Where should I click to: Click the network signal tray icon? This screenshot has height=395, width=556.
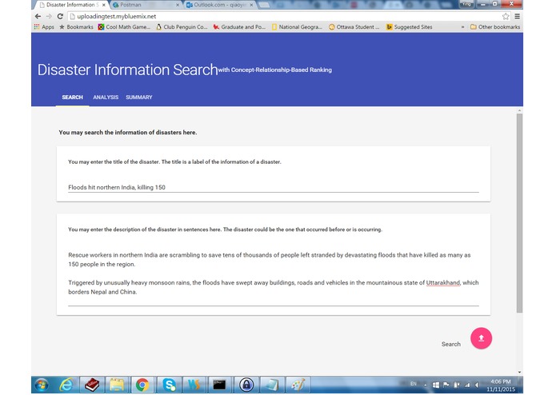[x=467, y=385]
